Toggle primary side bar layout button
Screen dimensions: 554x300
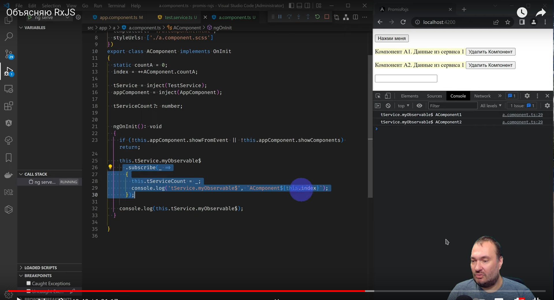(x=291, y=5)
